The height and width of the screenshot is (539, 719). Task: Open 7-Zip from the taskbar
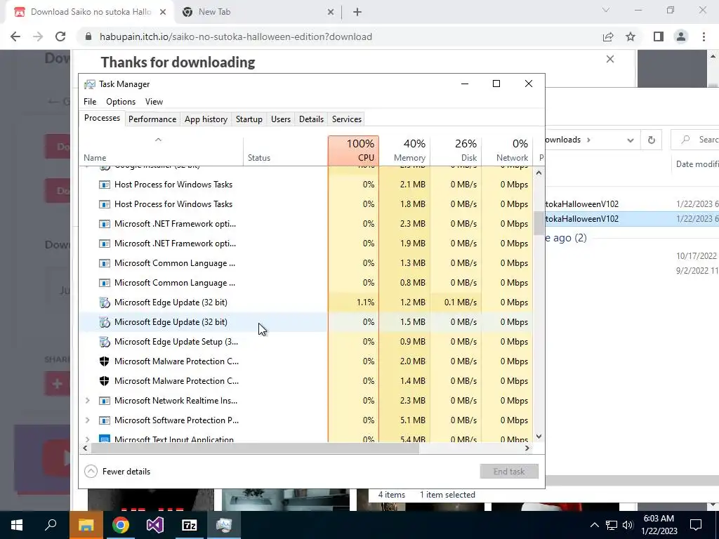(190, 525)
